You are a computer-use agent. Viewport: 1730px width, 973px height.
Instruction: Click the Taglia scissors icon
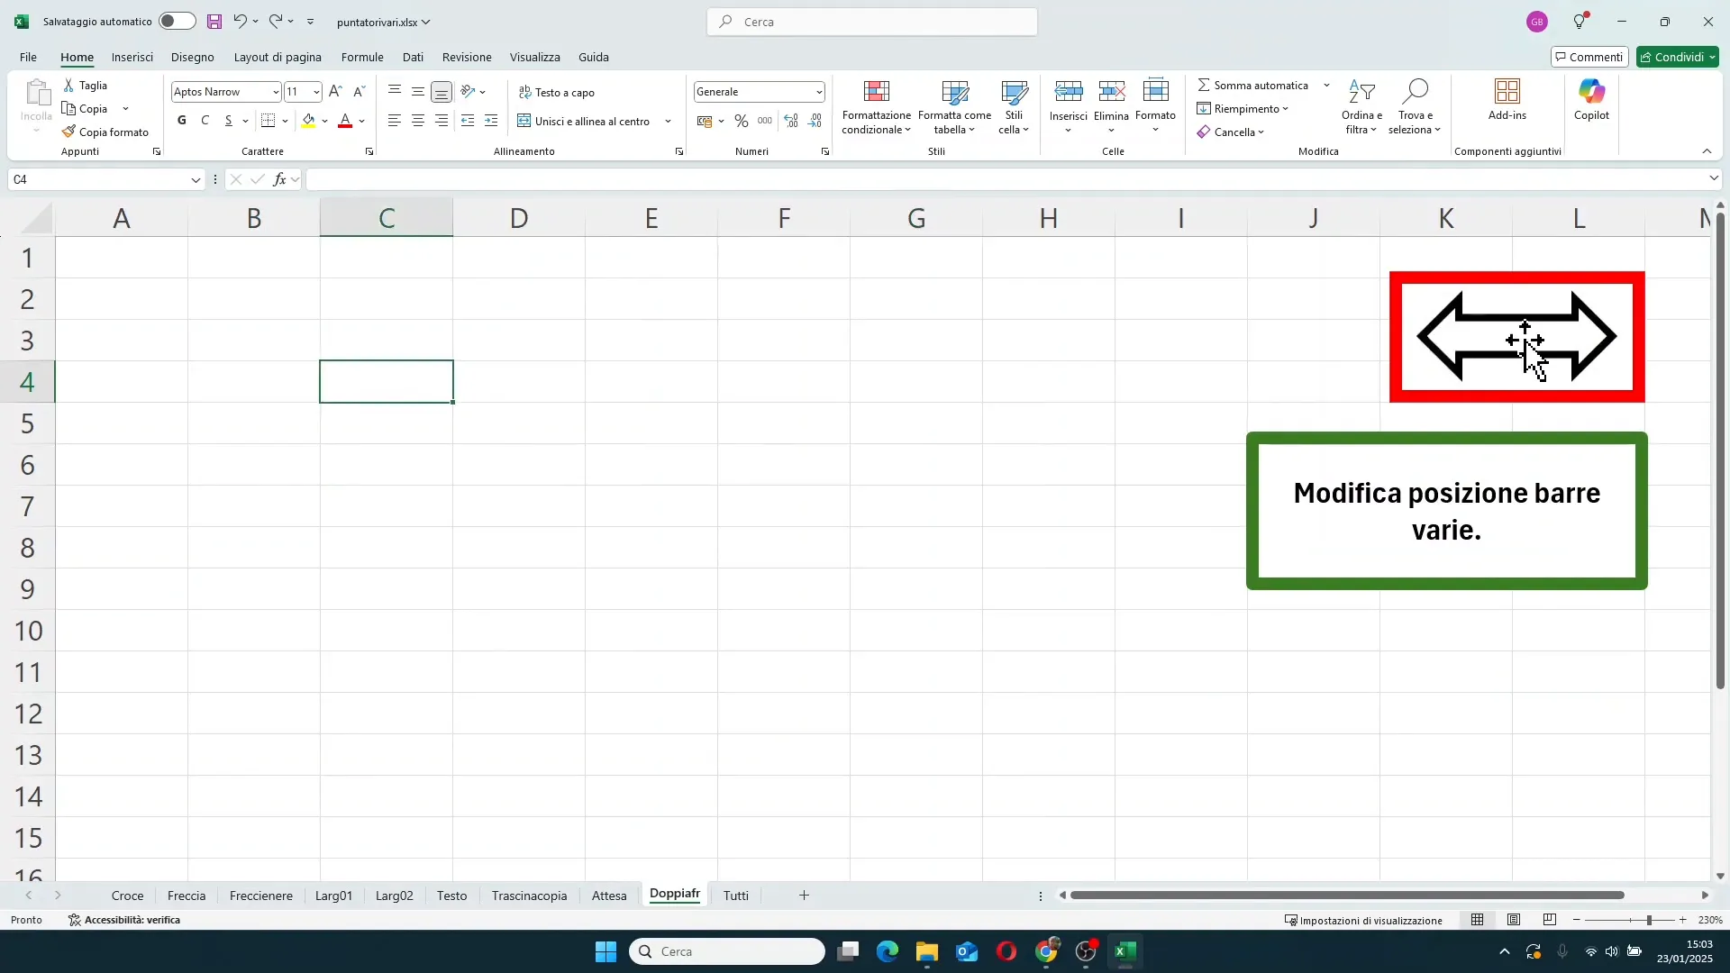click(68, 85)
